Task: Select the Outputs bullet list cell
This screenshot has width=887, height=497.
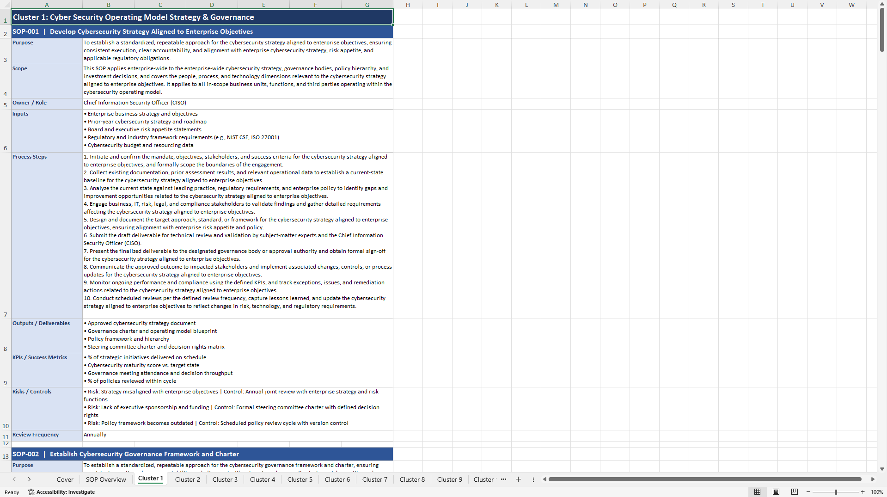Action: 238,336
